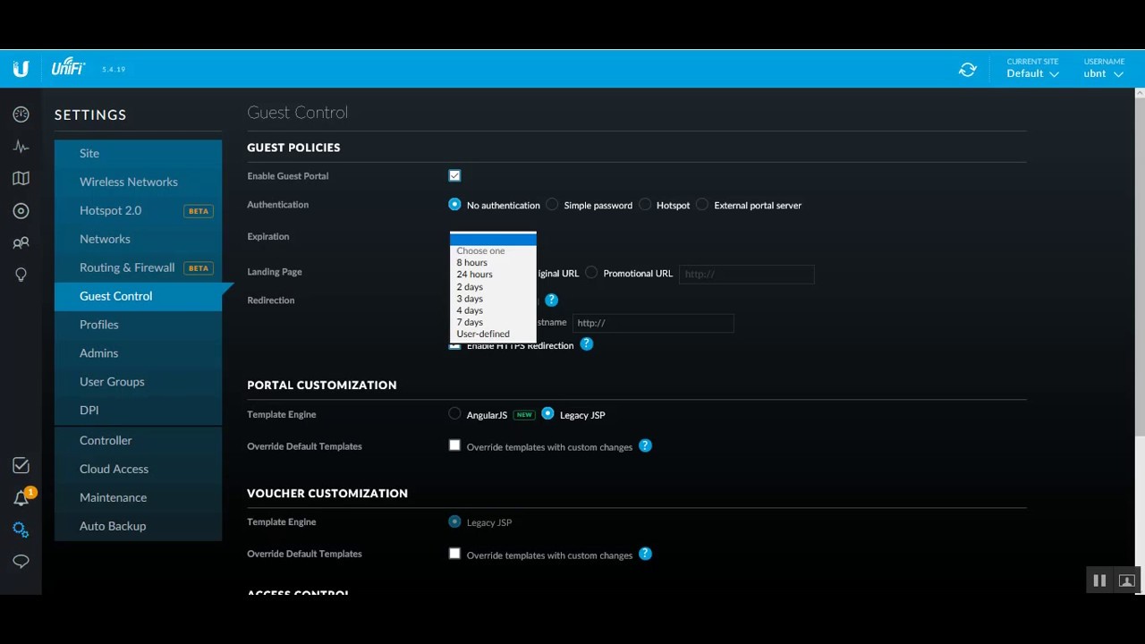The image size is (1145, 644).
Task: Open the Username ubnt dropdown
Action: click(1104, 69)
